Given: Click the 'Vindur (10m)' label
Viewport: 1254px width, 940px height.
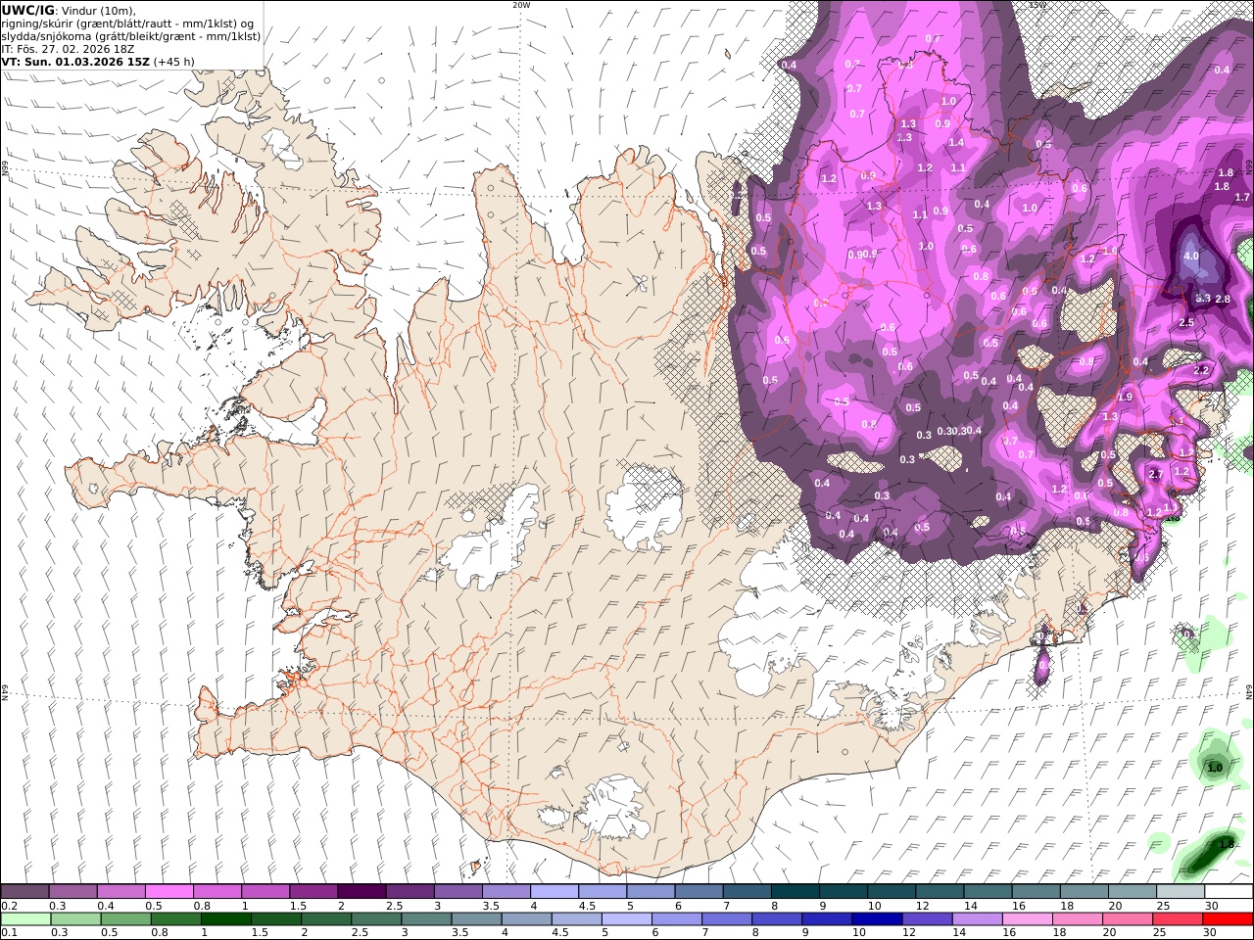Looking at the screenshot, I should [98, 10].
